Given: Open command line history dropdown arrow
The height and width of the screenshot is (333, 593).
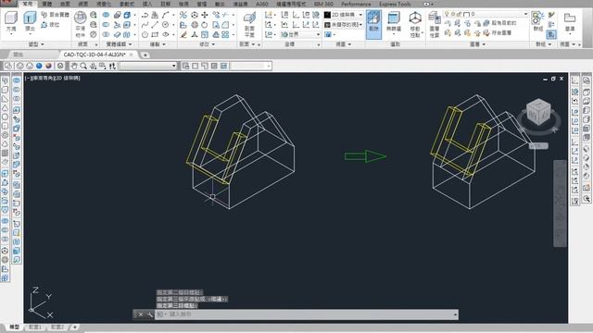Looking at the screenshot, I should click(x=455, y=314).
